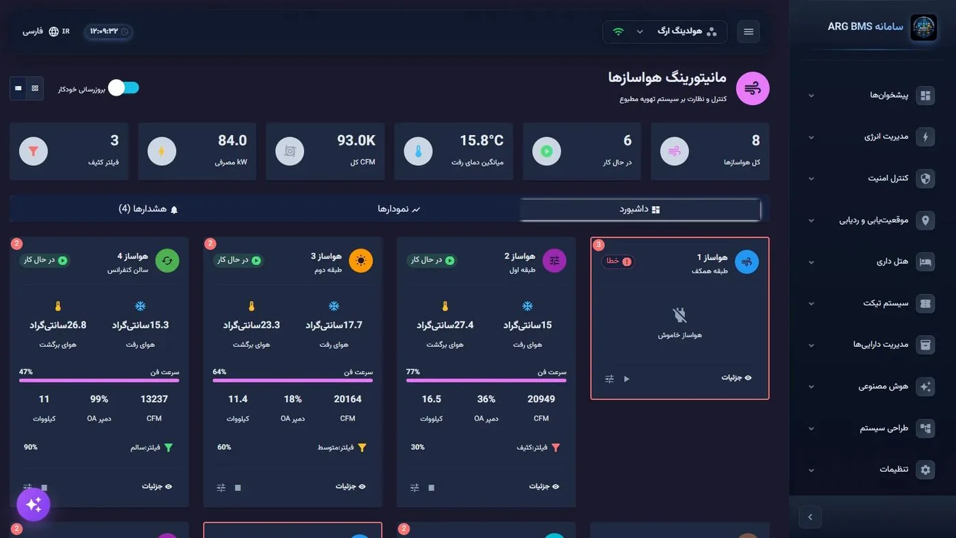Viewport: 956px width, 538px height.
Task: Click the hamburger menu icon in header
Action: coord(748,31)
